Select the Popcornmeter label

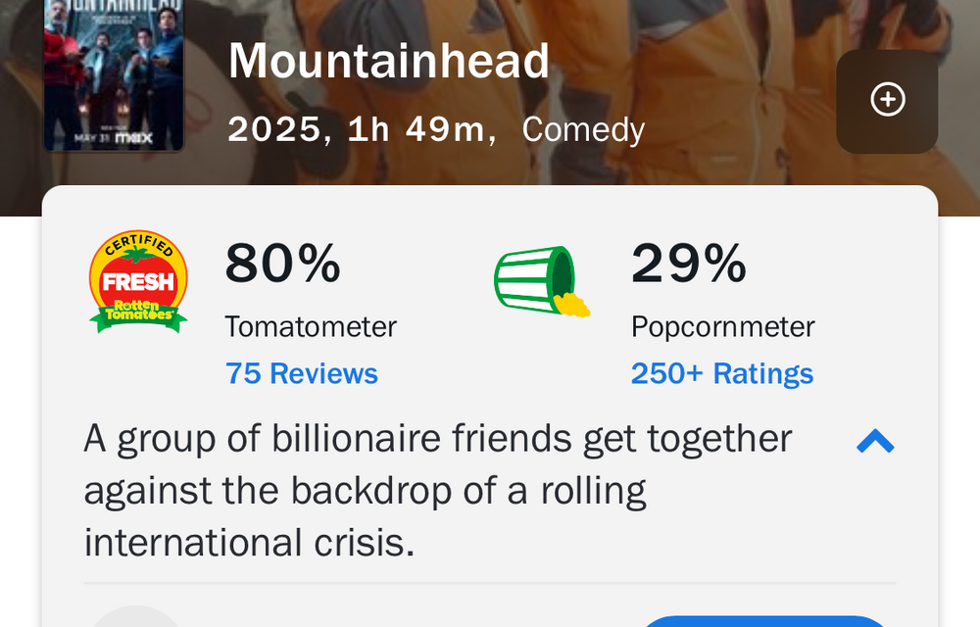(x=723, y=326)
